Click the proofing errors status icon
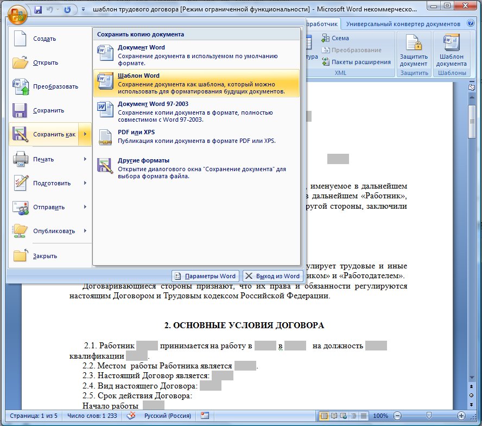The height and width of the screenshot is (426, 482). tap(131, 416)
